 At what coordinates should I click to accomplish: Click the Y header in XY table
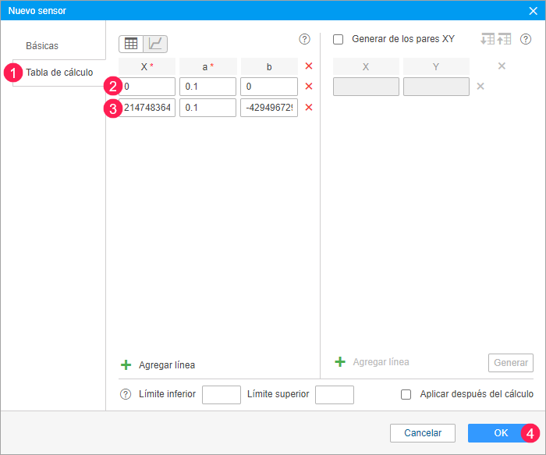coord(436,66)
